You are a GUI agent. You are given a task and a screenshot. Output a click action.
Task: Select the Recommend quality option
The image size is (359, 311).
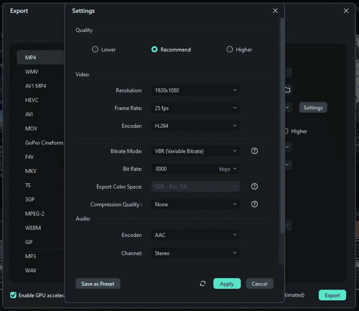tap(171, 49)
